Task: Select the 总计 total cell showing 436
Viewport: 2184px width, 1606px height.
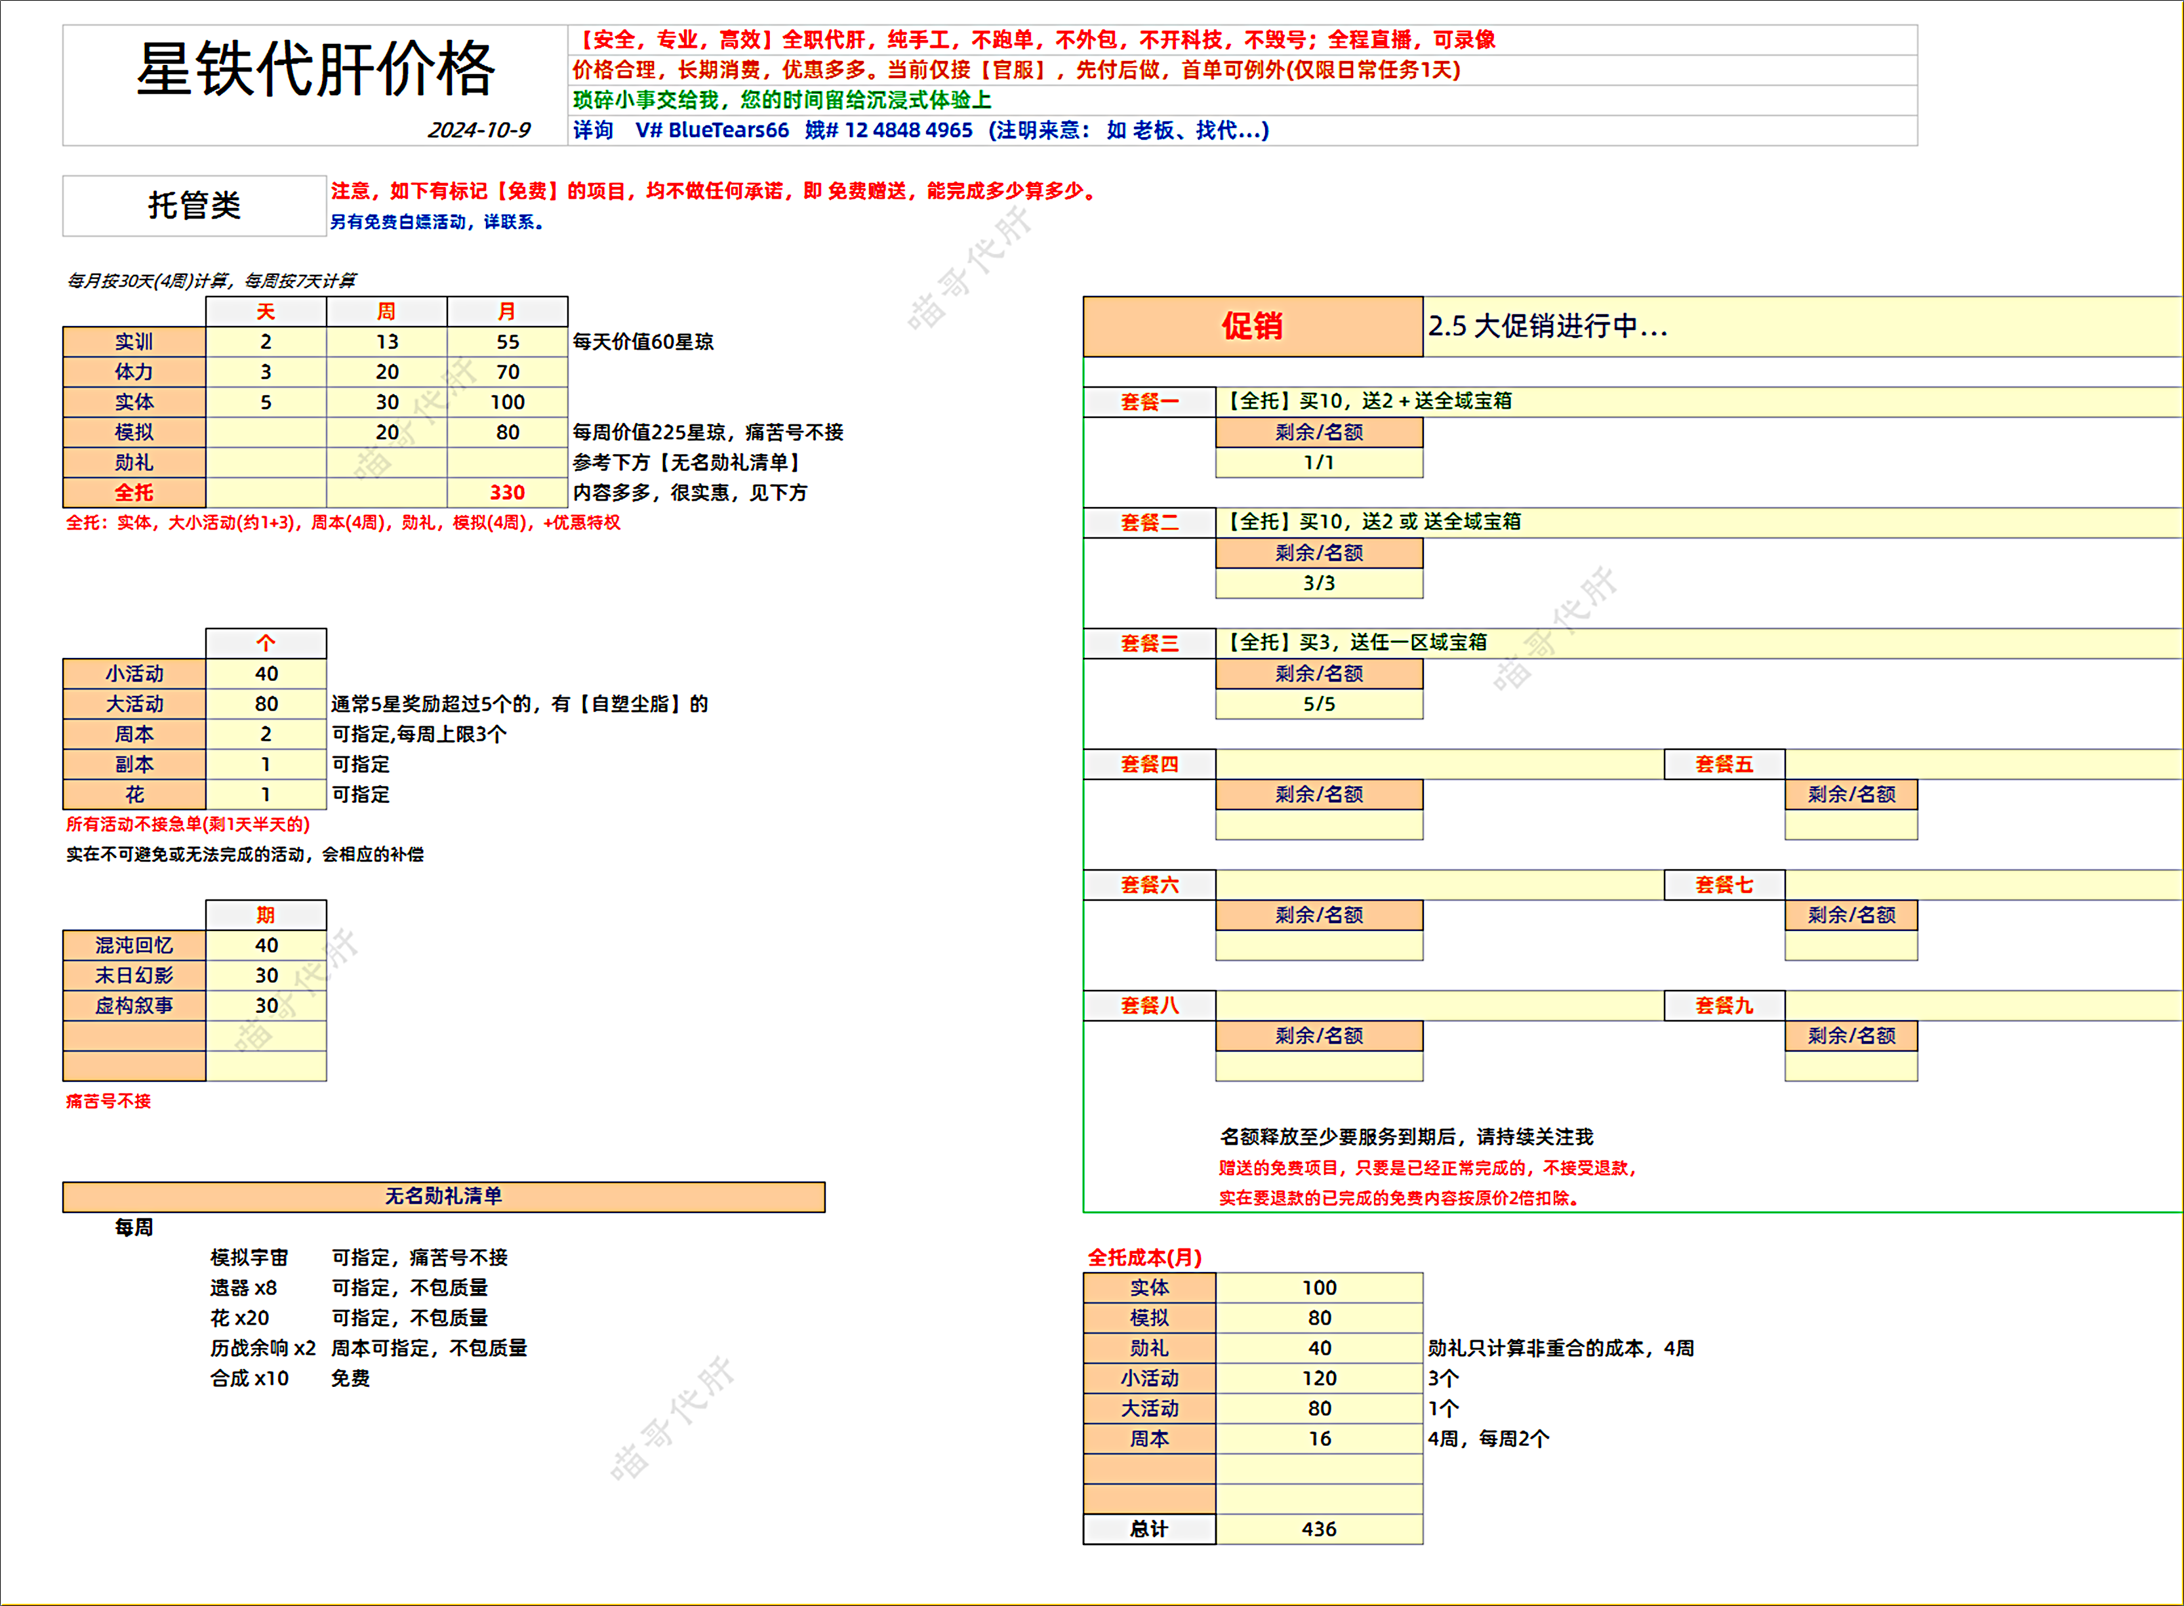Action: (1319, 1529)
